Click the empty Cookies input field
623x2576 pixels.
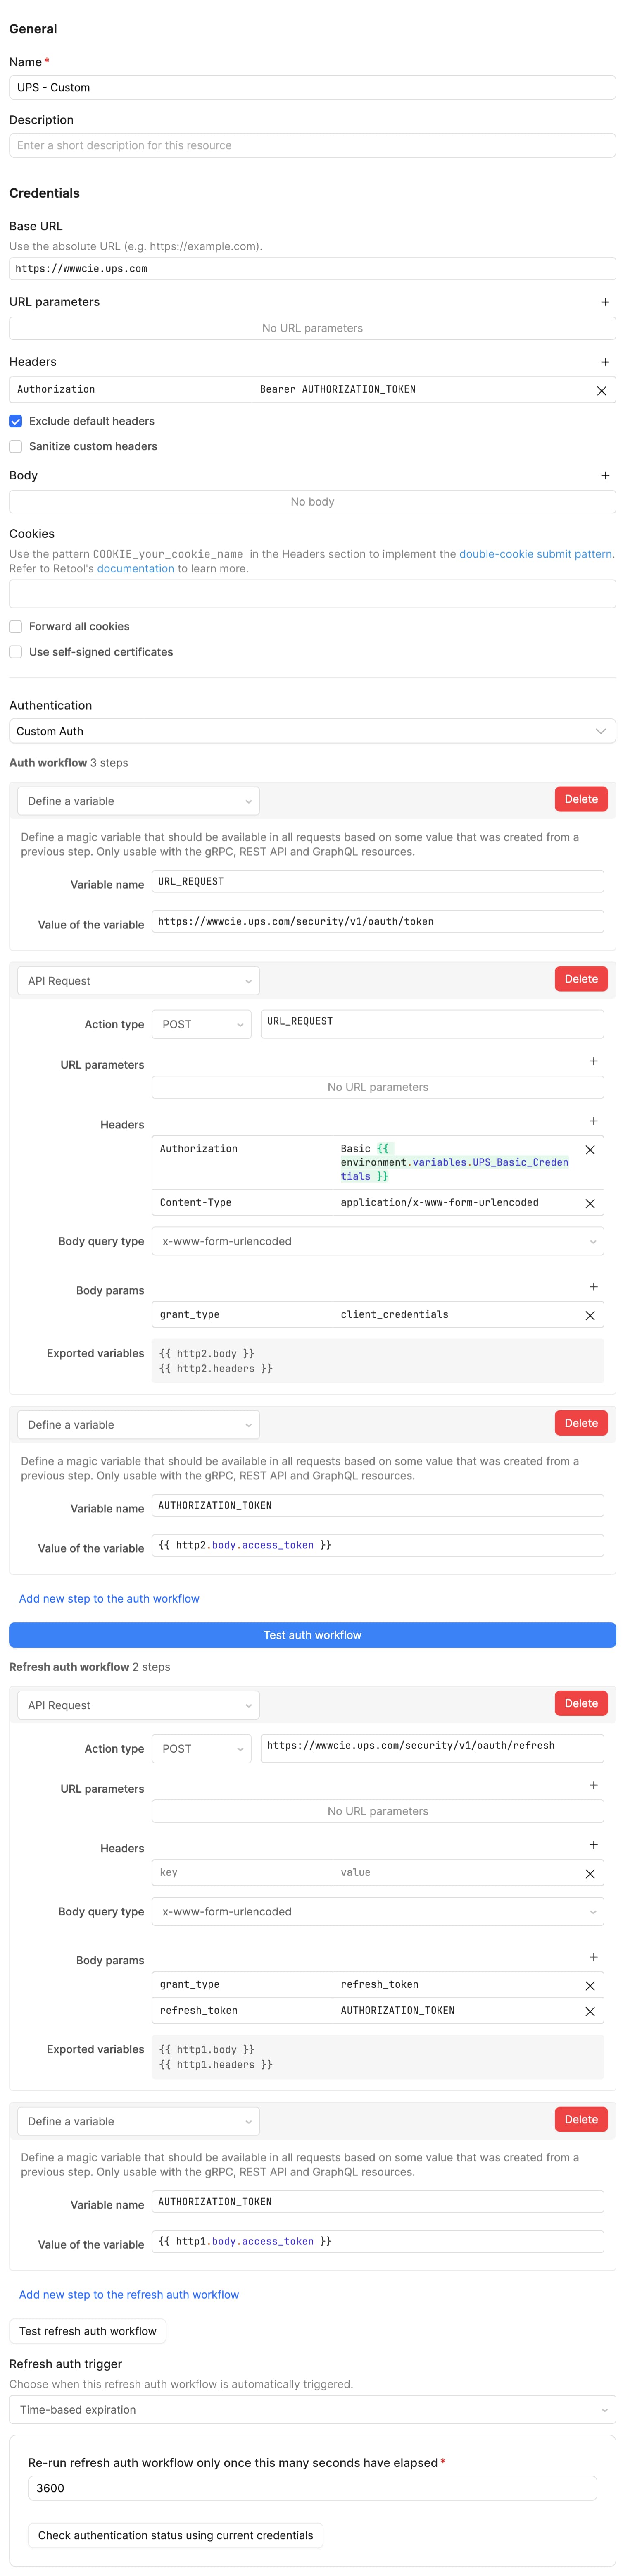pyautogui.click(x=312, y=594)
